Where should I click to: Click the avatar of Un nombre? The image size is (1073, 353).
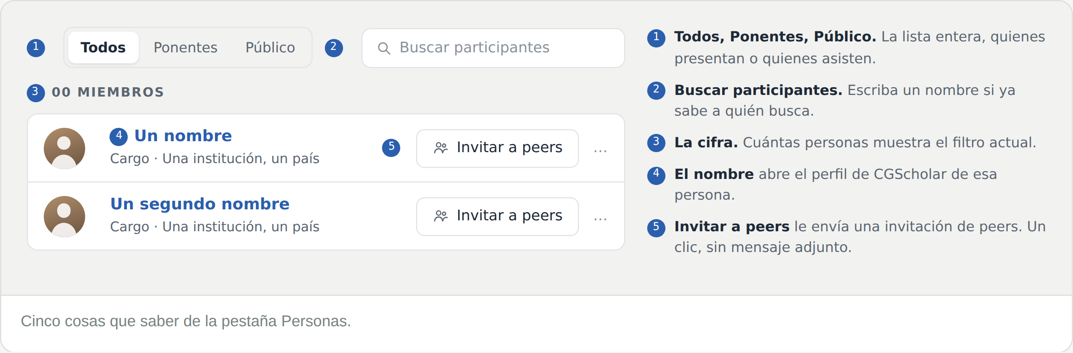pyautogui.click(x=64, y=149)
